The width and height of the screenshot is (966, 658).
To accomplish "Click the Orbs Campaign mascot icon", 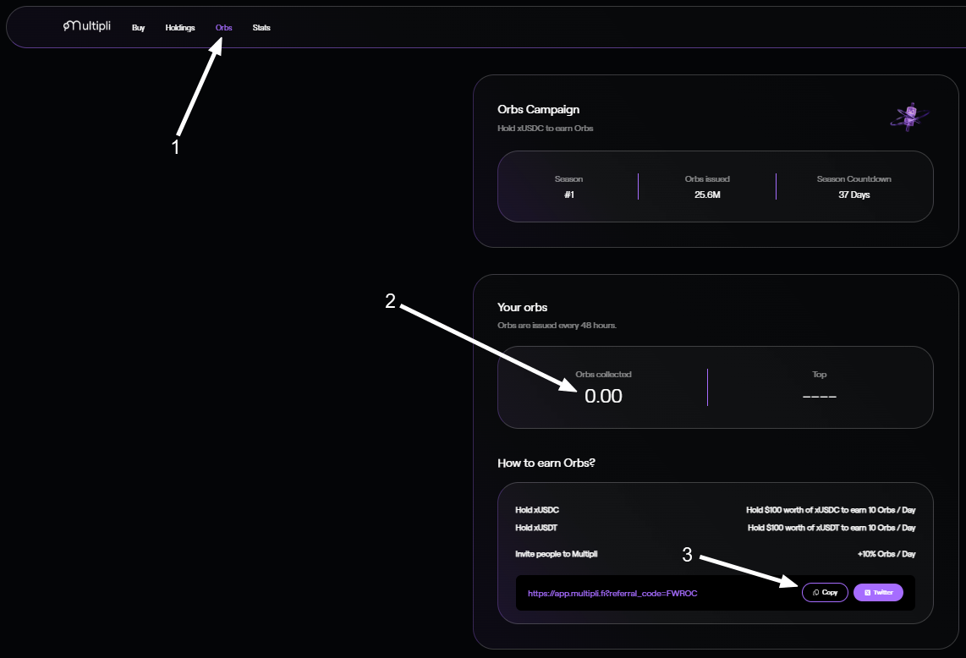I will click(x=909, y=117).
